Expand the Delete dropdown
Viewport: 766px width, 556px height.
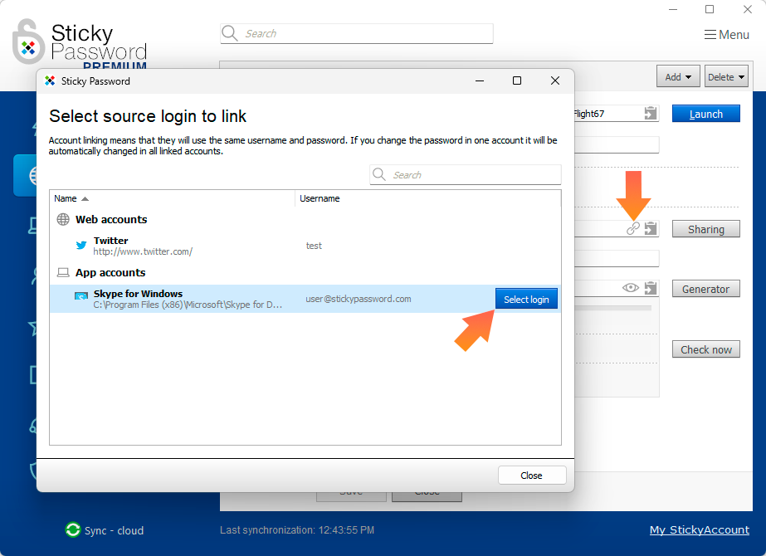pyautogui.click(x=726, y=76)
